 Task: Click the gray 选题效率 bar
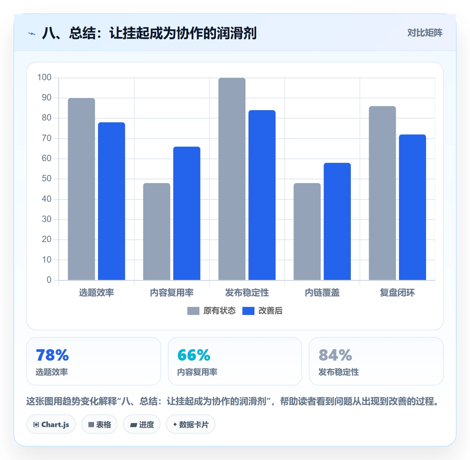pyautogui.click(x=82, y=189)
